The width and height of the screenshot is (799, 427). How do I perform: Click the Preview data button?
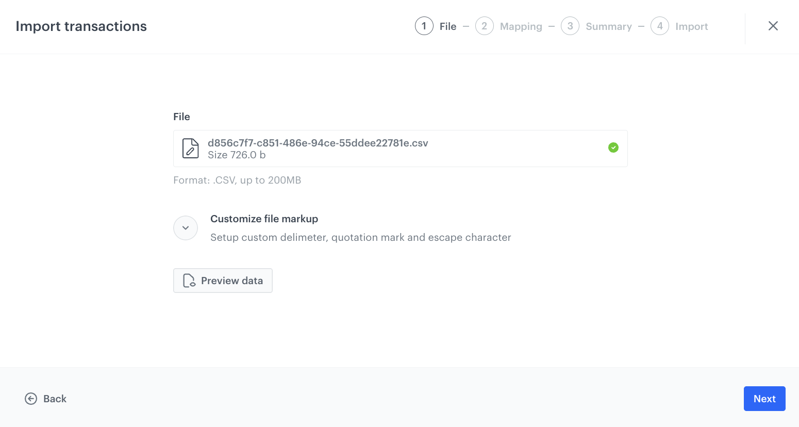click(x=223, y=280)
